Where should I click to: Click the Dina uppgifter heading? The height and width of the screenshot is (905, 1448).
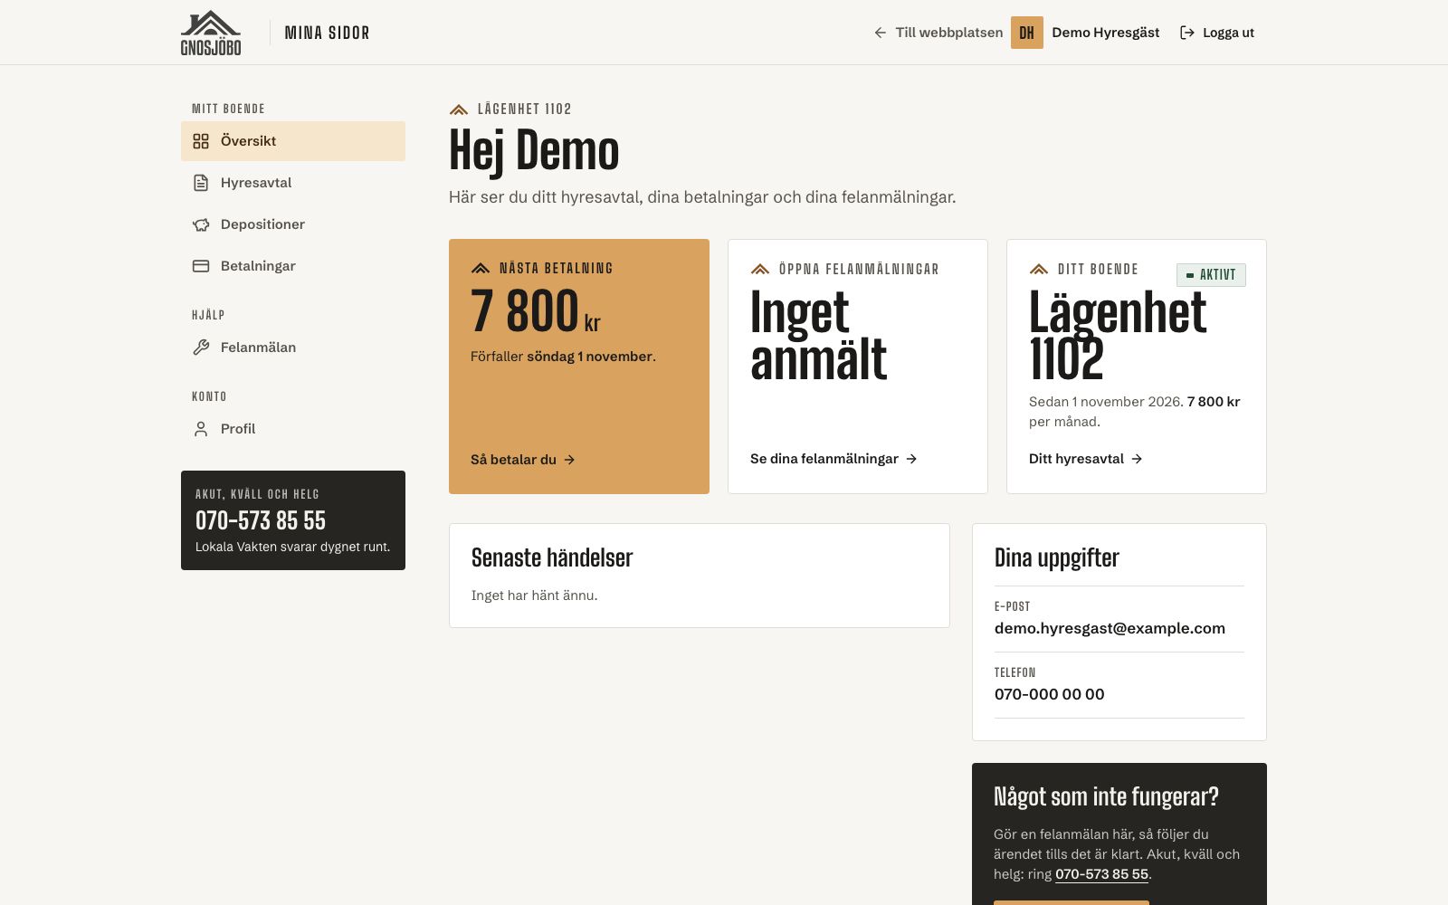pyautogui.click(x=1057, y=557)
